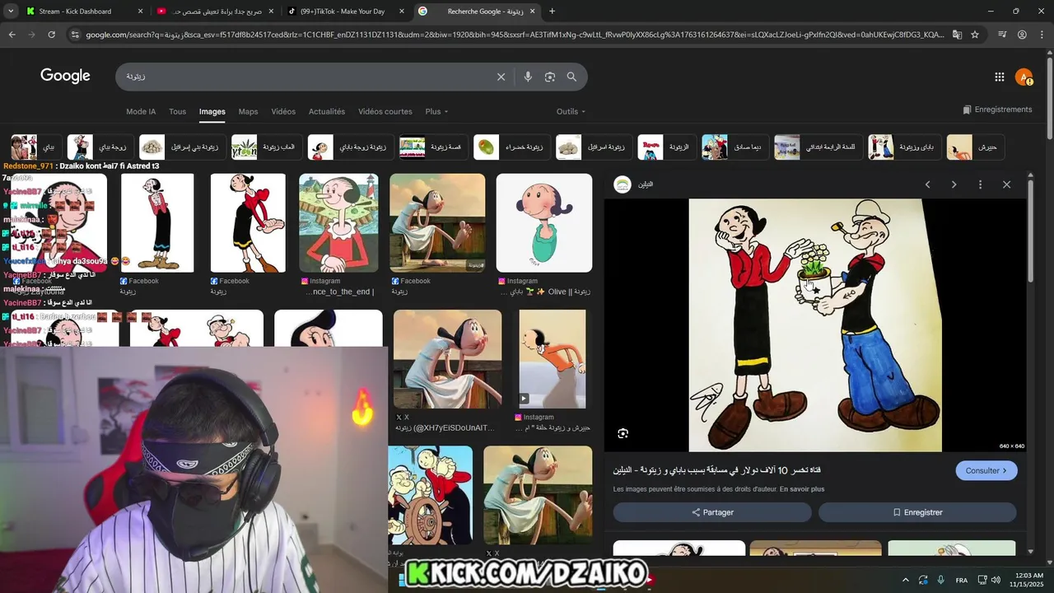Open the Google apps grid icon

pos(1000,77)
